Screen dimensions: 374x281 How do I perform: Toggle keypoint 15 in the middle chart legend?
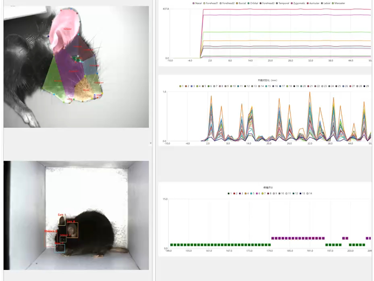point(268,86)
